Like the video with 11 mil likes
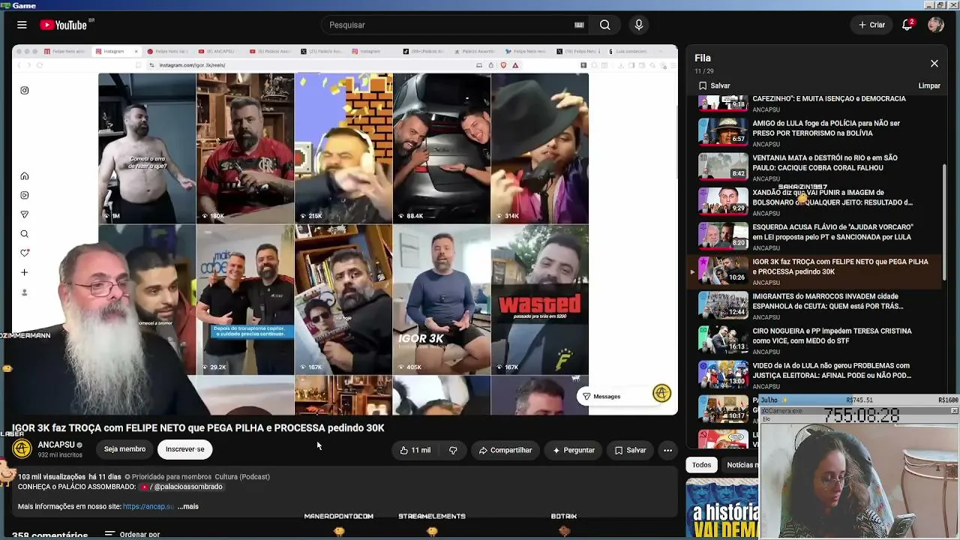The image size is (960, 540). 415,450
